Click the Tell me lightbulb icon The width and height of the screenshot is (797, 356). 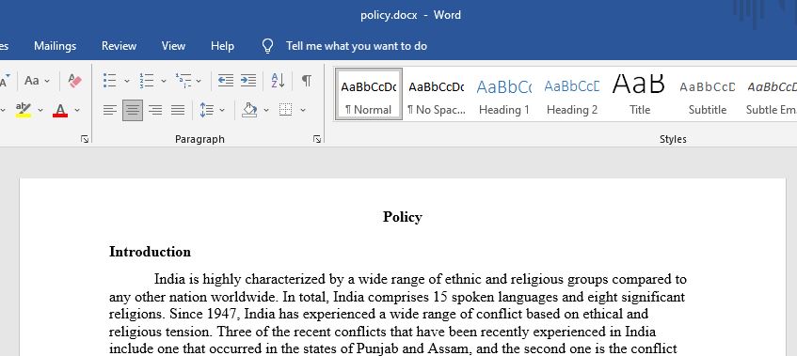268,46
